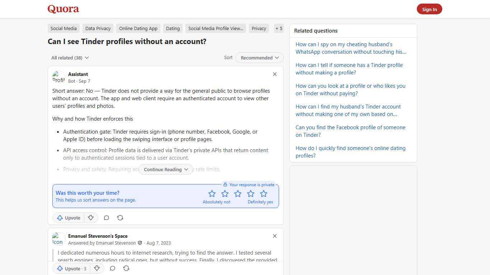Repost the Assistant's answer
The height and width of the screenshot is (275, 490).
[120, 218]
